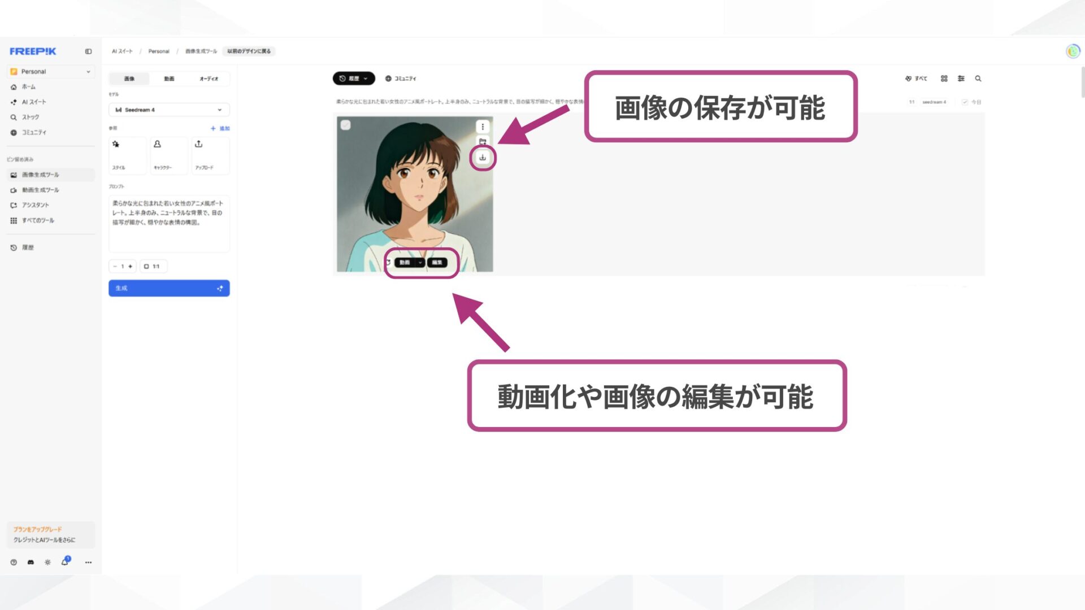Click inside the プロンプト text field

(168, 223)
